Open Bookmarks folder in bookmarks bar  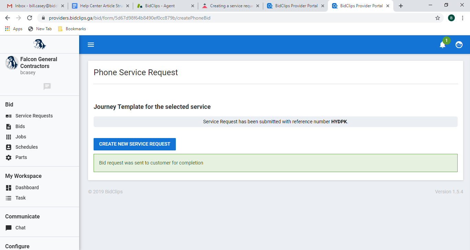pyautogui.click(x=72, y=29)
